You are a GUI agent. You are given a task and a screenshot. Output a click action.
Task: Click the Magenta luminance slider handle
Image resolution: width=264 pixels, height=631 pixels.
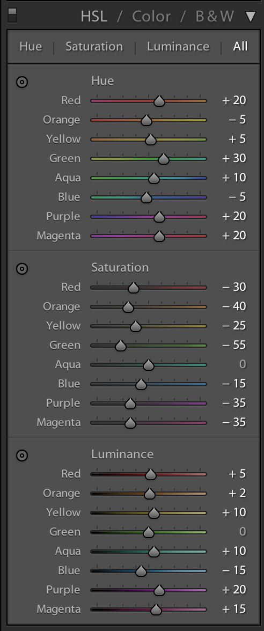click(156, 610)
